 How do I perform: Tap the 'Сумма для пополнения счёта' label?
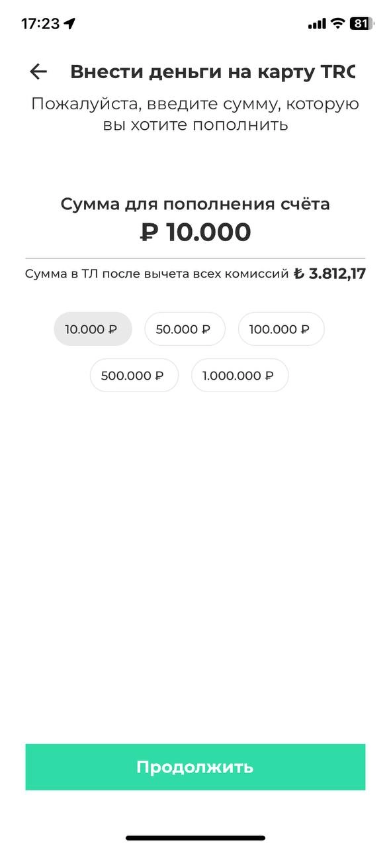coord(195,204)
